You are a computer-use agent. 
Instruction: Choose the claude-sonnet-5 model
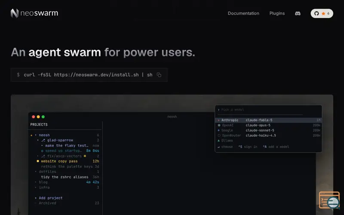point(260,131)
